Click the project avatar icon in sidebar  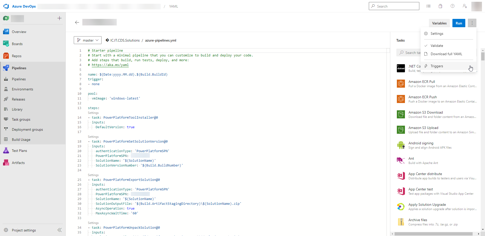6,18
